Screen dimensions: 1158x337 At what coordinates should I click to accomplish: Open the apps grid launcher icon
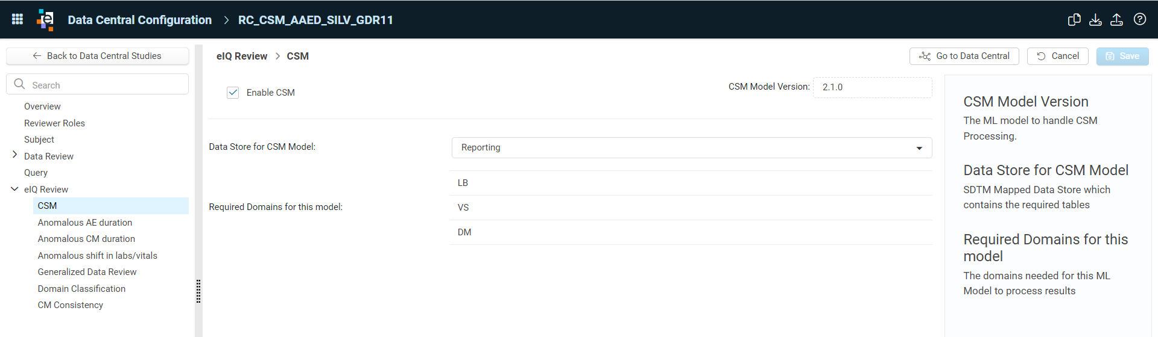point(17,19)
